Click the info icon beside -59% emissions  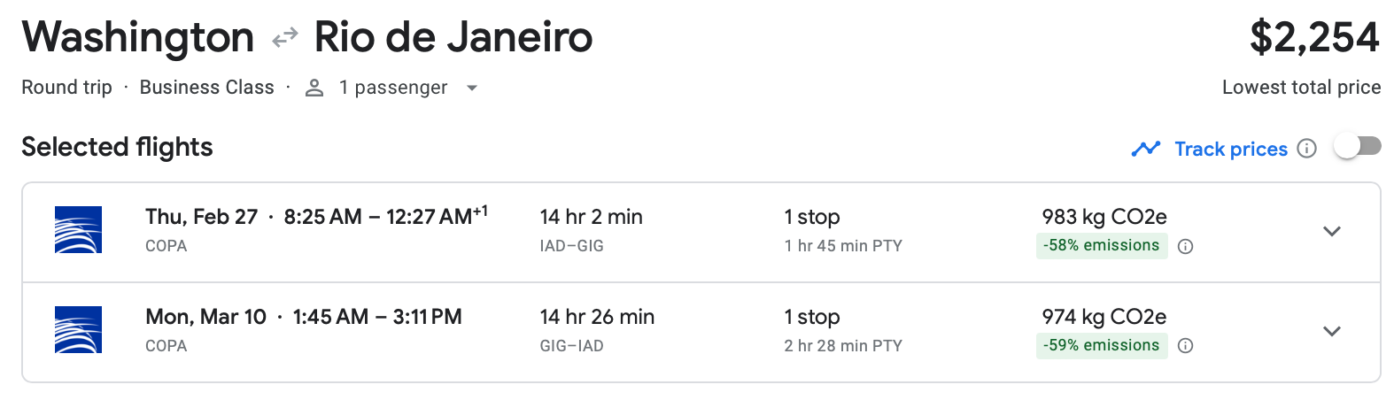pyautogui.click(x=1186, y=346)
